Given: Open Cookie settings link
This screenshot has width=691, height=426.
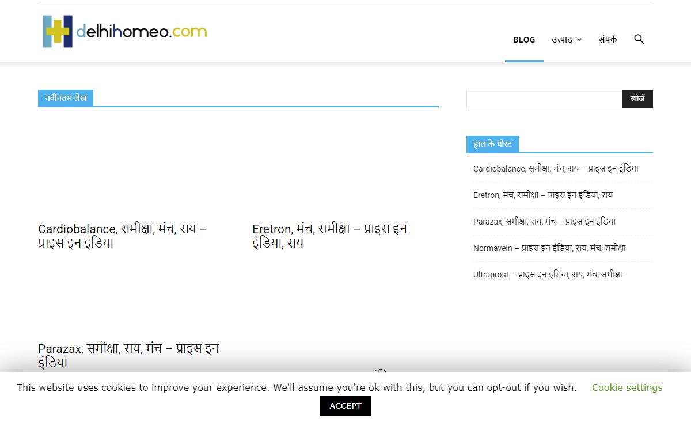Looking at the screenshot, I should (x=627, y=387).
